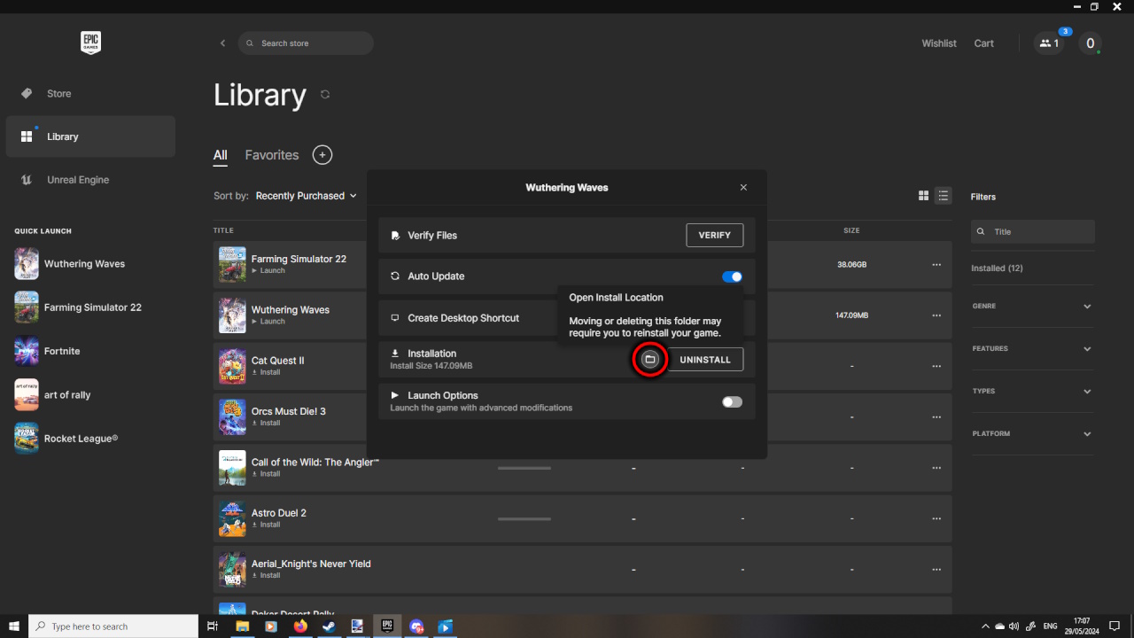Open Farming Simulator 22 options menu

tap(936, 265)
